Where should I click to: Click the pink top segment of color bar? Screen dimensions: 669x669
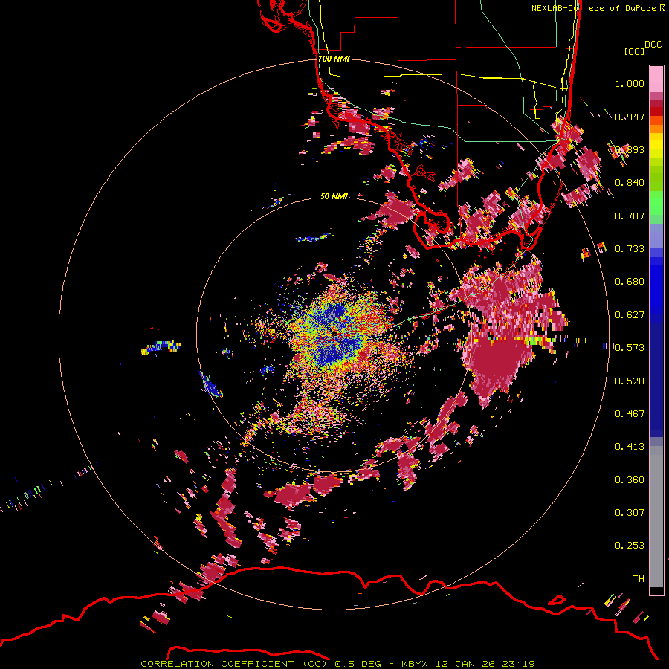coord(656,80)
